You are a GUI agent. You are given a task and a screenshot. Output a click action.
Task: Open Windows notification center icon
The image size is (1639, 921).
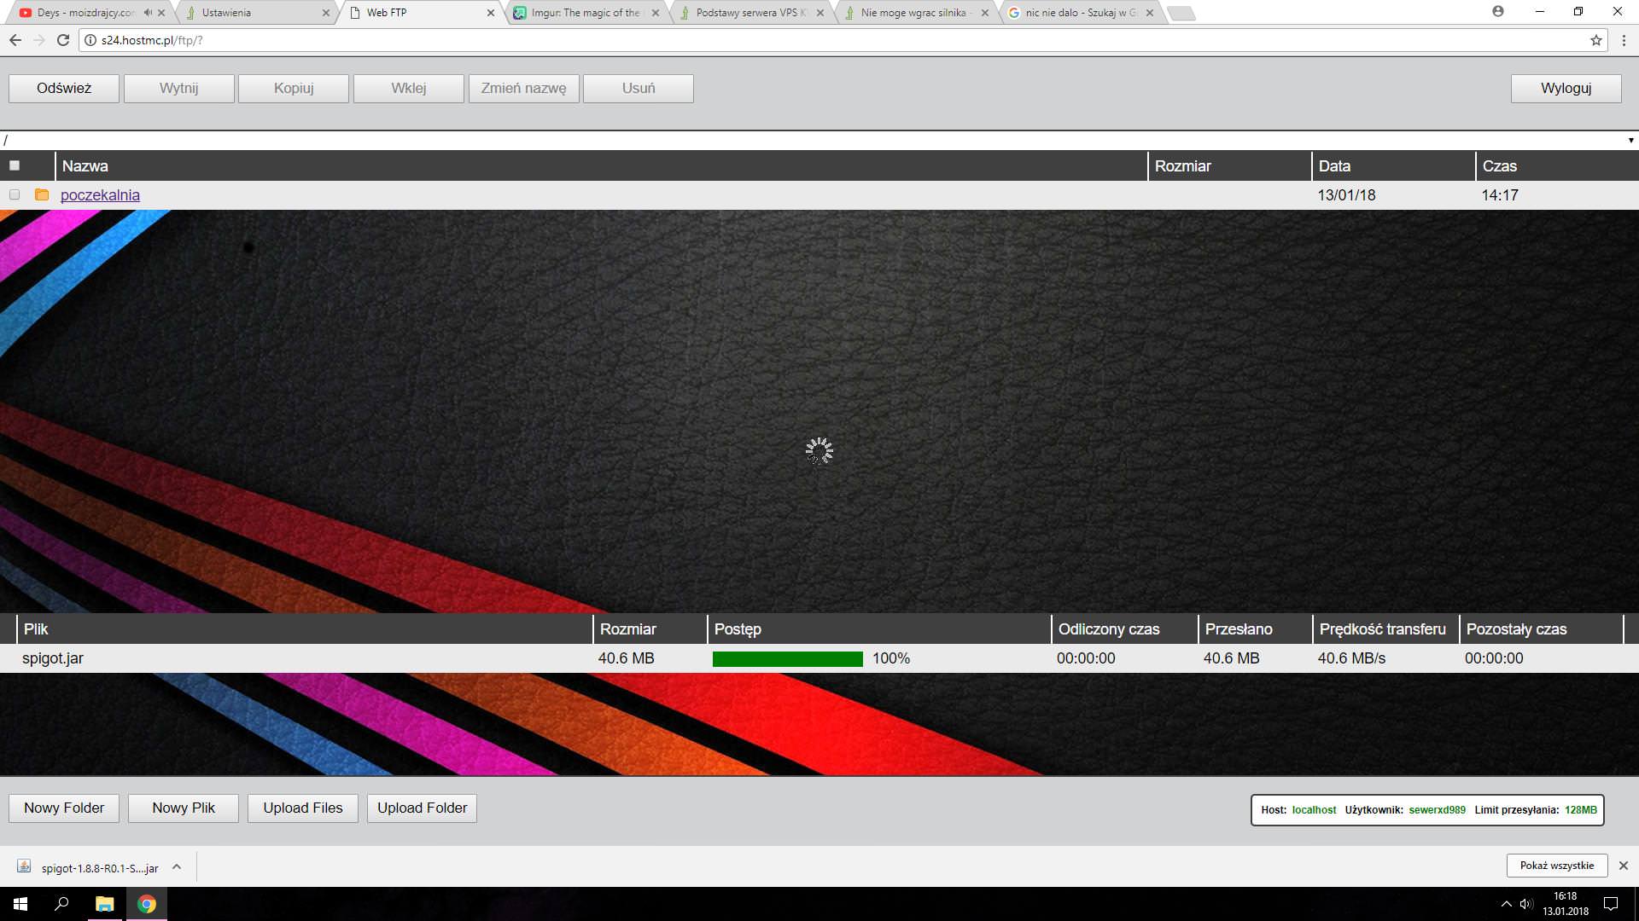click(x=1611, y=904)
